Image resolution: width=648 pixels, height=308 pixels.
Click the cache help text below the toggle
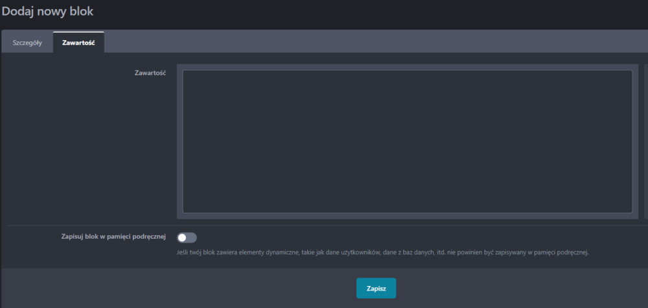[382, 253]
